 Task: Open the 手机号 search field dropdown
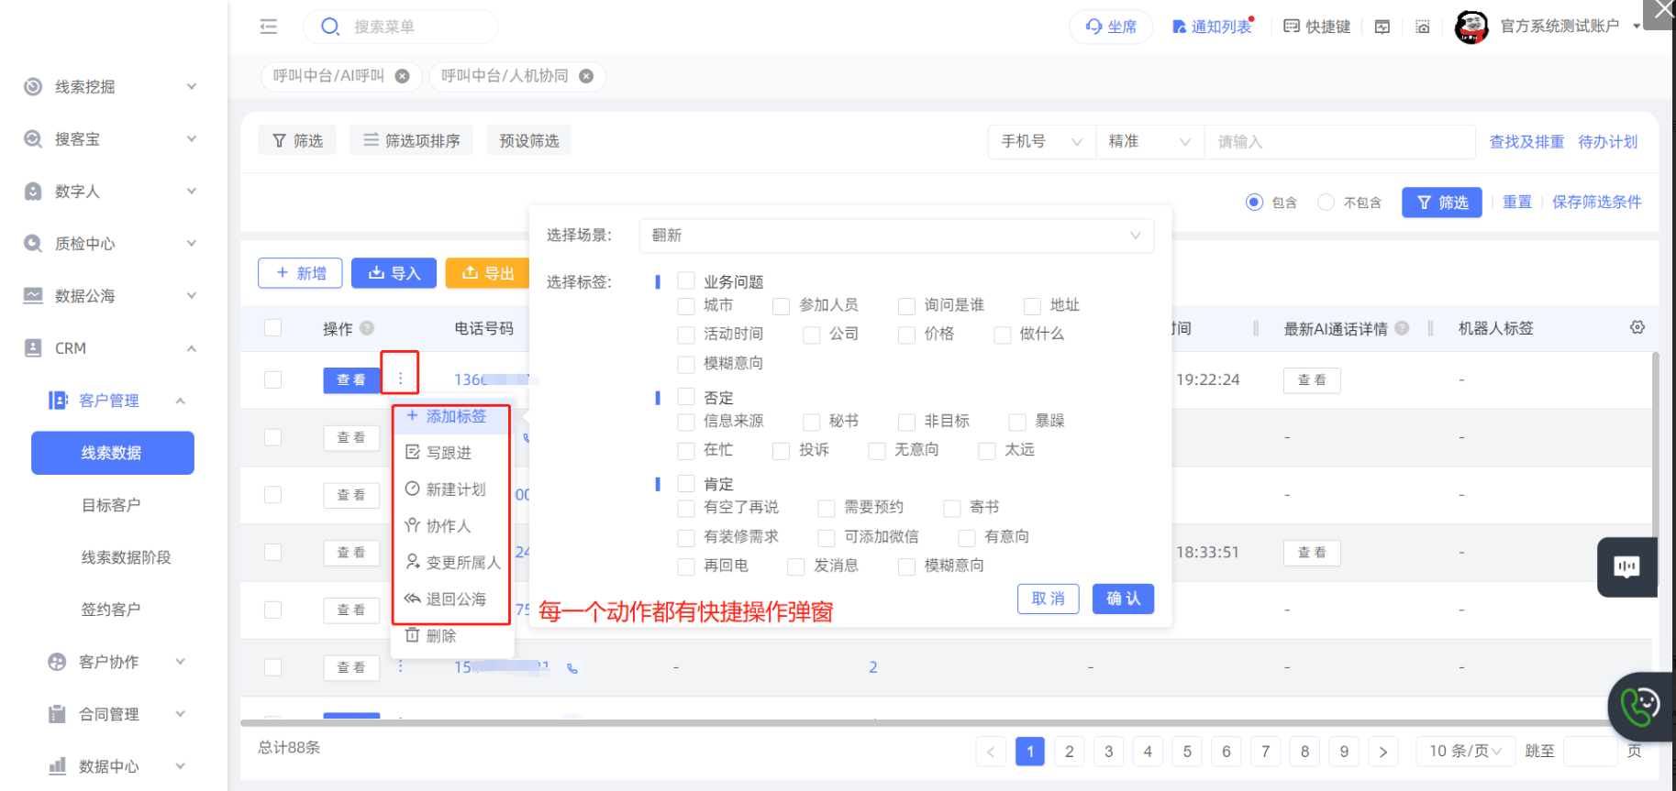pyautogui.click(x=1041, y=142)
